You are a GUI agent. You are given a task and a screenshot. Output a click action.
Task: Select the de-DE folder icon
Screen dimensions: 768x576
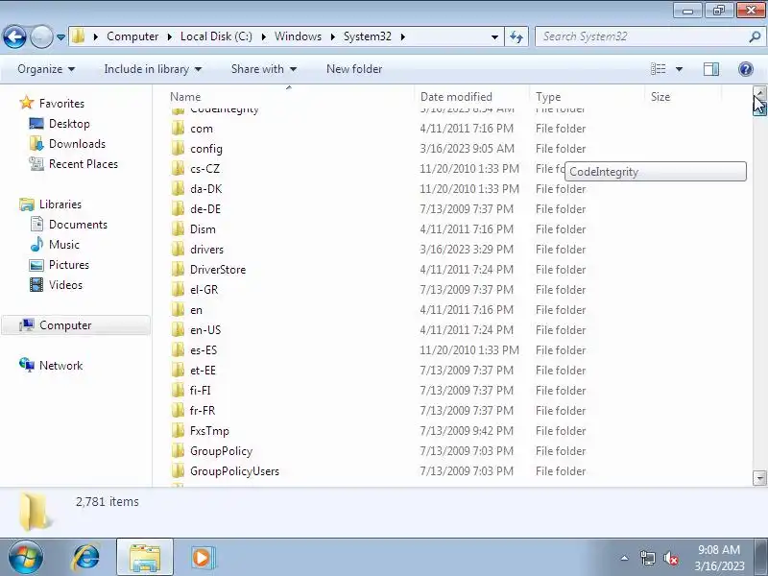(178, 209)
